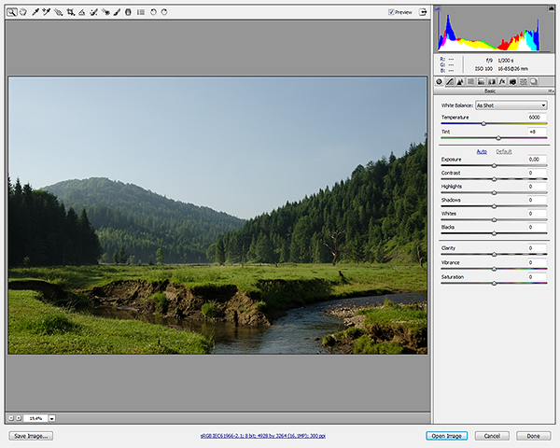Toggle shadow clipping warning on histogram

[438, 8]
